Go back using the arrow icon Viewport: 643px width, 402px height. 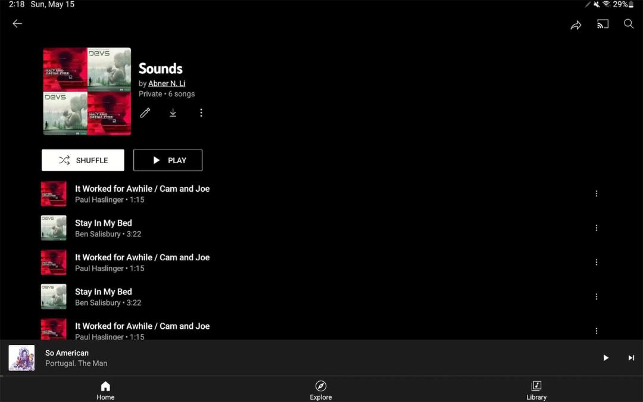click(17, 24)
